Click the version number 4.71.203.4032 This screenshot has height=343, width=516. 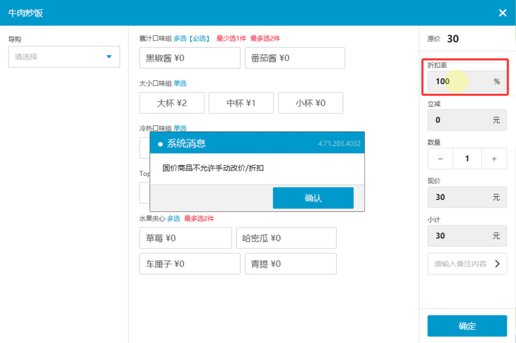coord(339,144)
